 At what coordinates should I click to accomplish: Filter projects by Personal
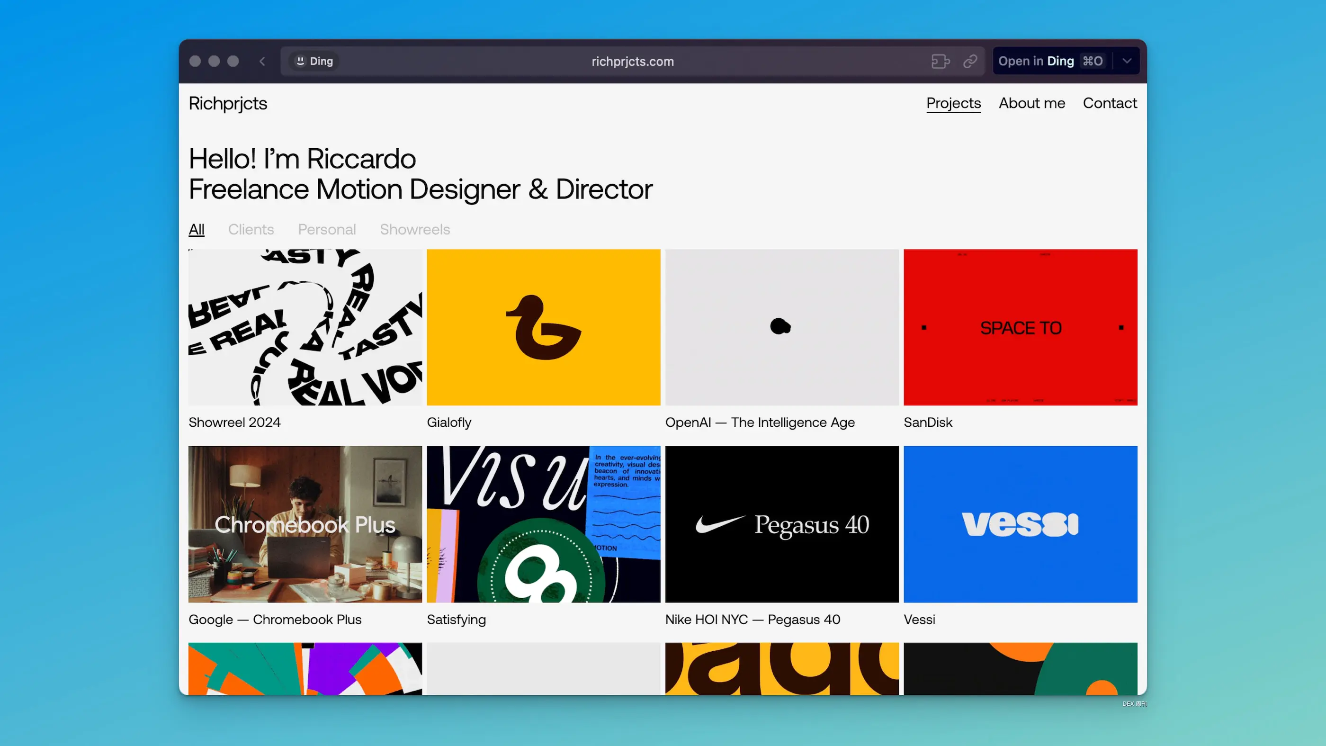(x=327, y=230)
